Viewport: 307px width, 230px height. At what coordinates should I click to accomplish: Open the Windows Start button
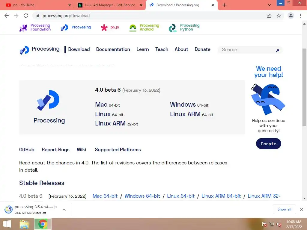[x=7, y=224]
